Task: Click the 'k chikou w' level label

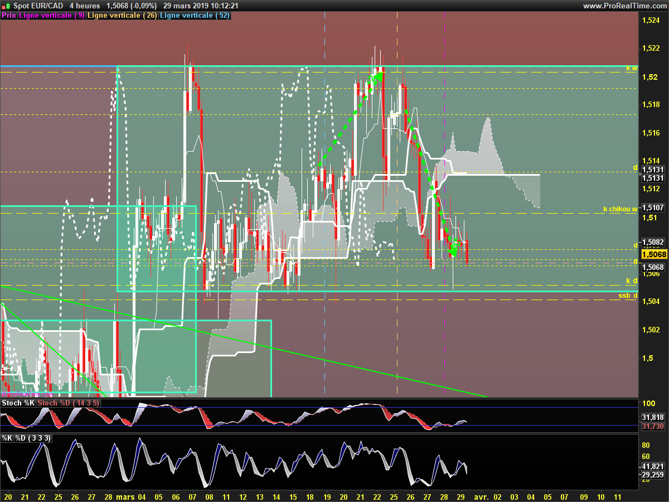Action: pyautogui.click(x=620, y=209)
